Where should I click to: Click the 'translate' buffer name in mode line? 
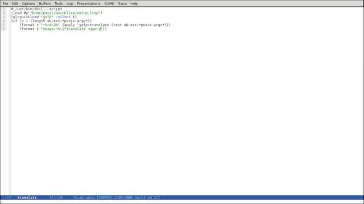[x=27, y=198]
